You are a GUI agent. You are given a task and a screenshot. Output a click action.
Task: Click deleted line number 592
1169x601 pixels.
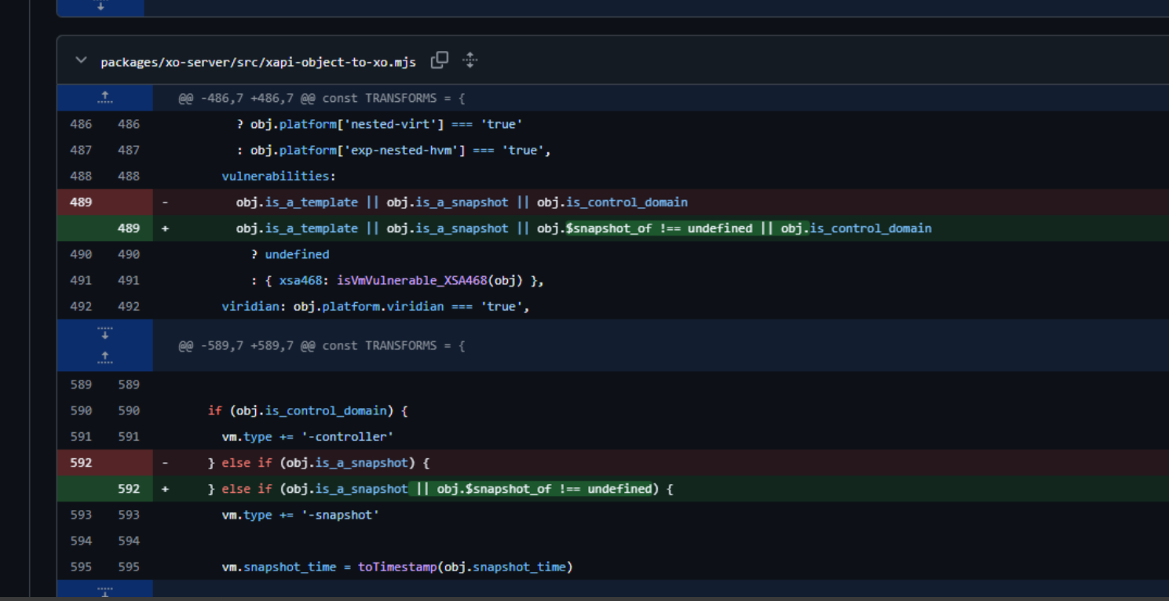81,463
